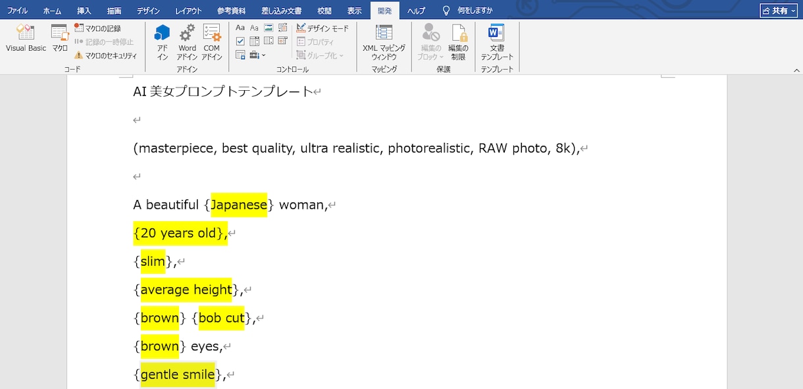This screenshot has height=389, width=803.
Task: Insert a plain text content control
Action: (254, 28)
